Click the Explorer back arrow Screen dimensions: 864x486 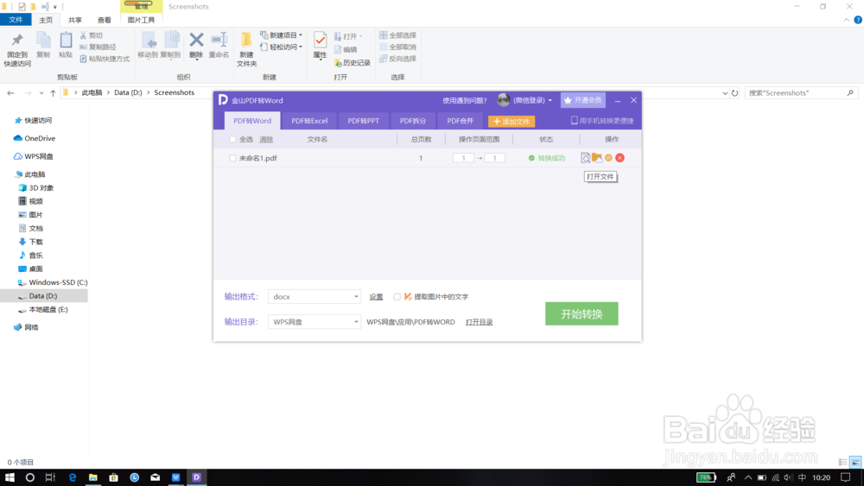coord(10,93)
